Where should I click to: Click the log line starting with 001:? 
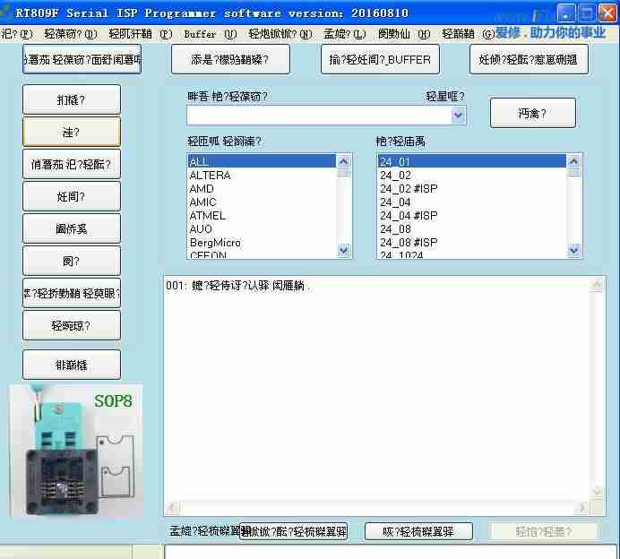pyautogui.click(x=237, y=286)
